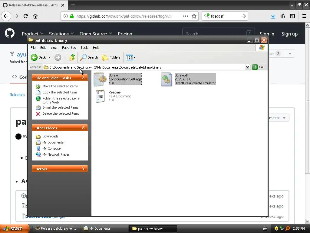Switch to Release pal-ddraw taskbar button

[56, 228]
